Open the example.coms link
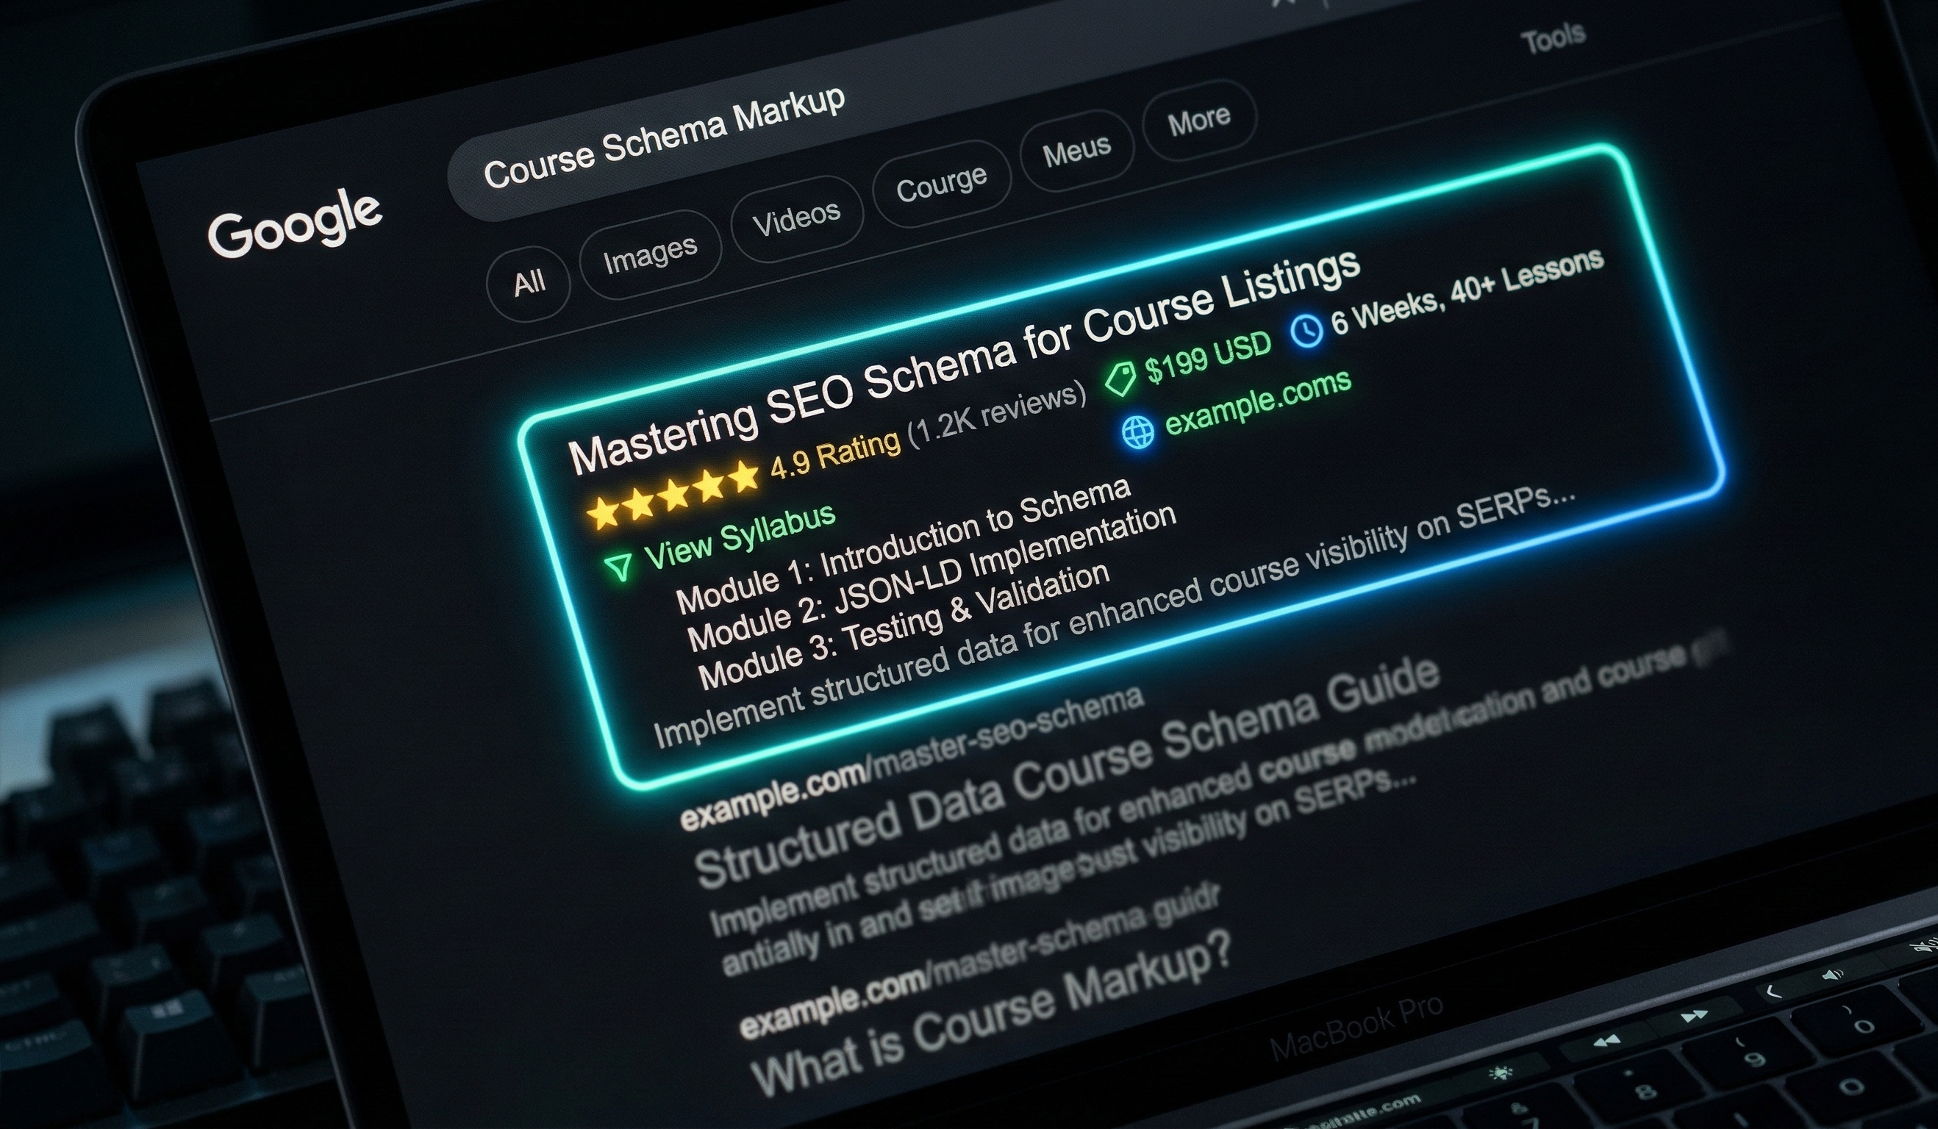 pos(1258,401)
